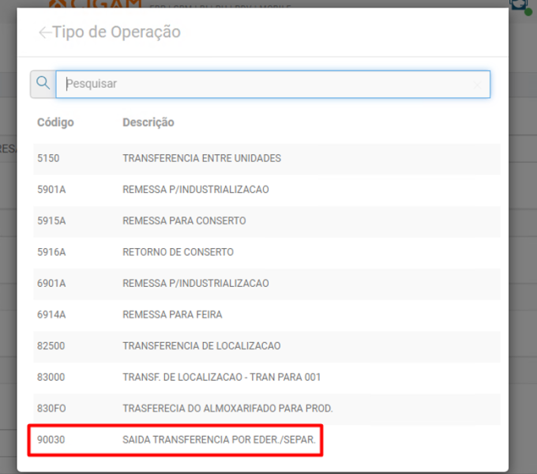Click the Descrição column header
The height and width of the screenshot is (474, 537).
(x=148, y=122)
